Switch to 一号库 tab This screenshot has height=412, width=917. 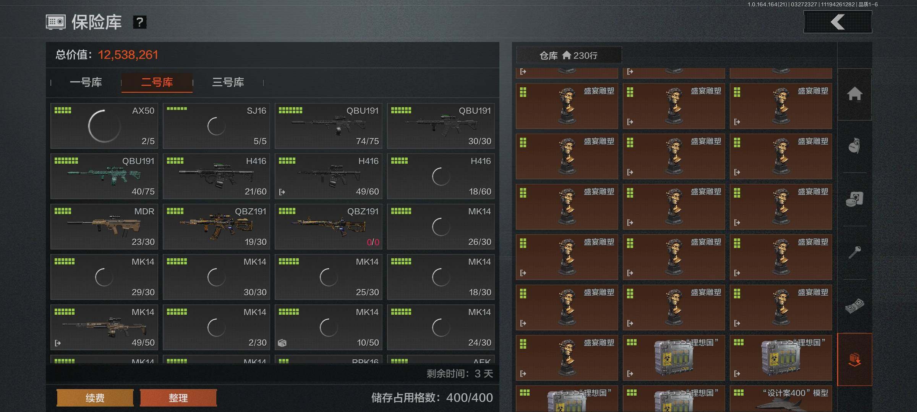(86, 82)
